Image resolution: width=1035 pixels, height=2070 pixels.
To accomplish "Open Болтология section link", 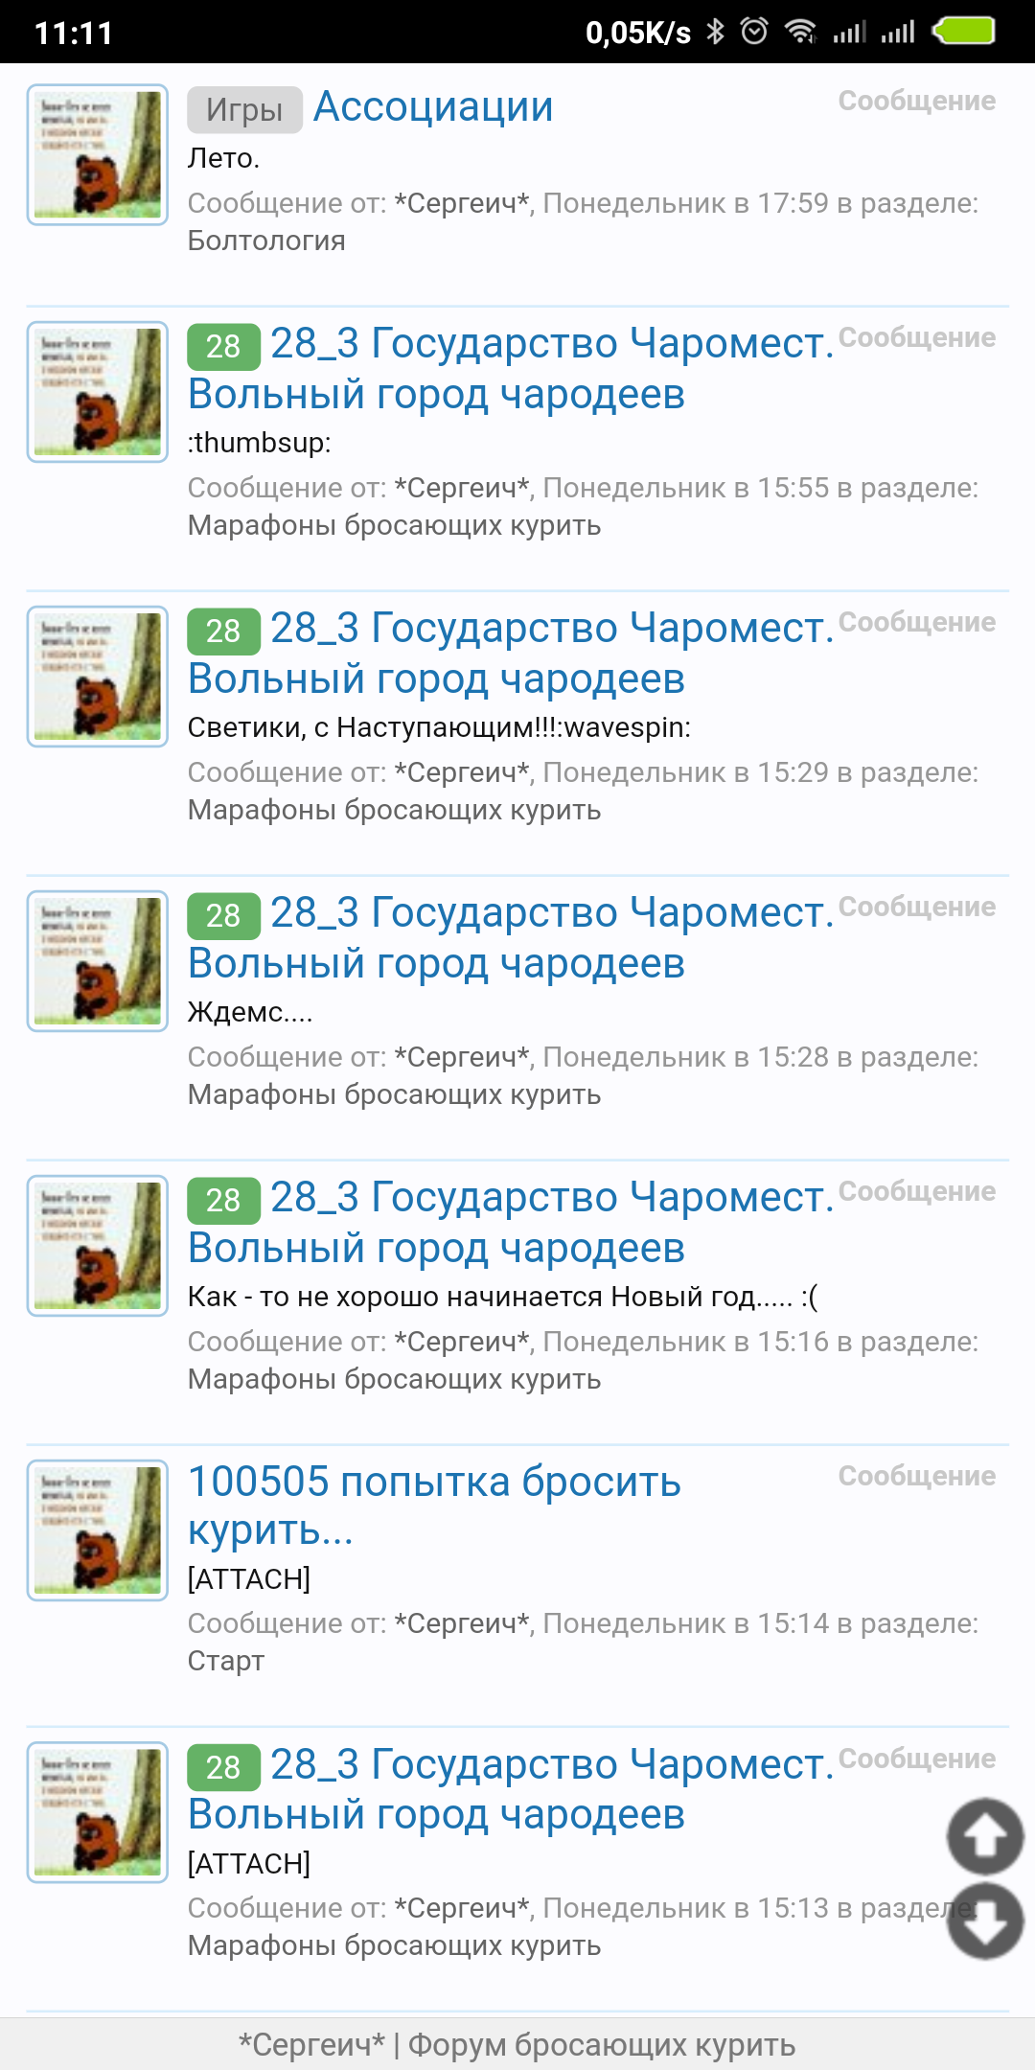I will click(x=266, y=241).
